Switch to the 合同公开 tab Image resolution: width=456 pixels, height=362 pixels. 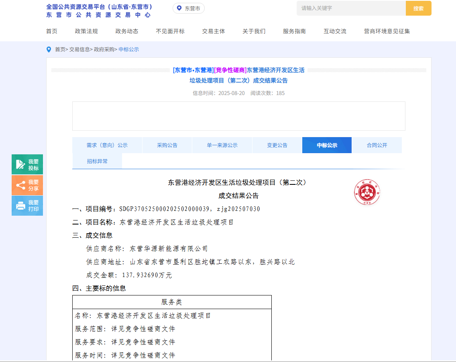tap(377, 145)
